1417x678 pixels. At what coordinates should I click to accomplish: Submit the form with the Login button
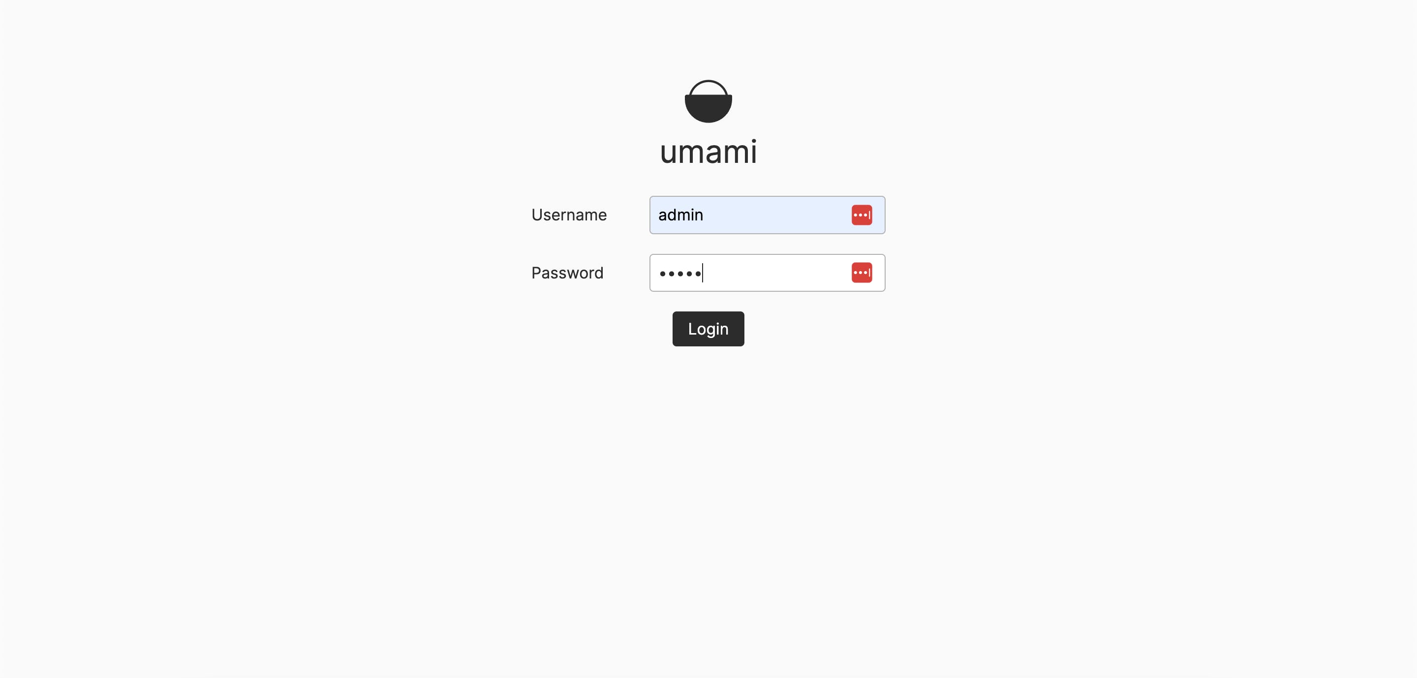708,329
